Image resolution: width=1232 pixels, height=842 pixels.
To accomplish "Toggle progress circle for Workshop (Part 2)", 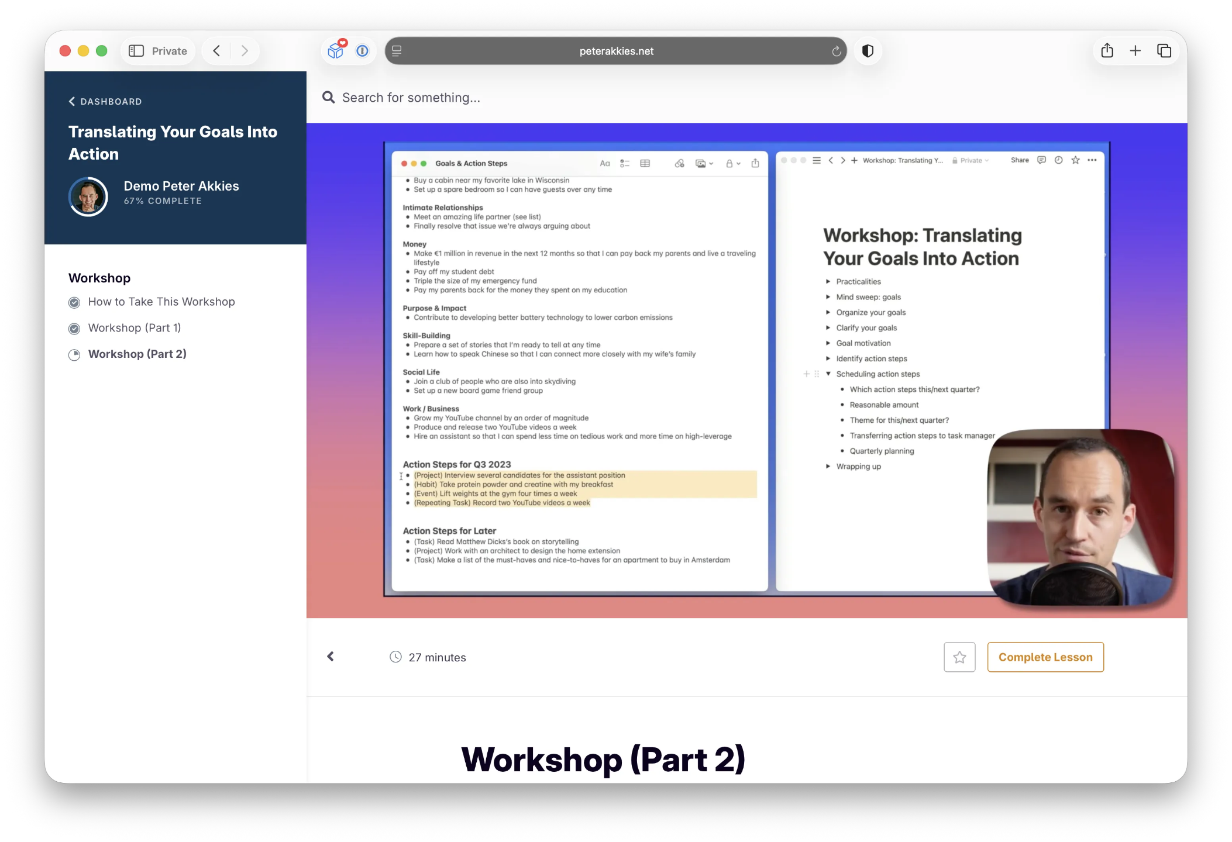I will (74, 355).
